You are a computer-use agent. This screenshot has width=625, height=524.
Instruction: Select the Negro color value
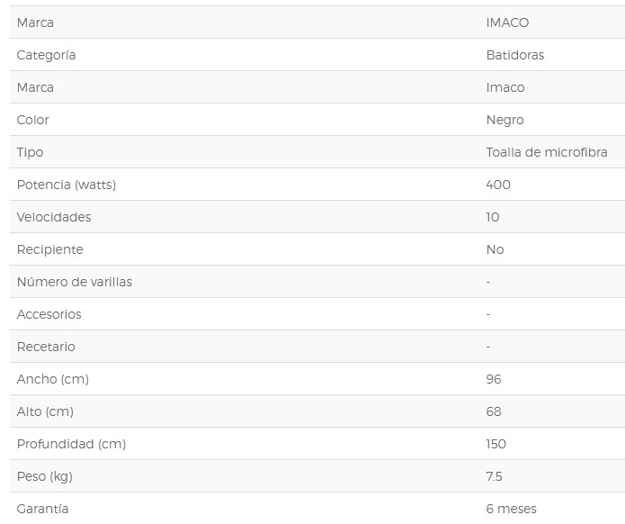pos(504,120)
